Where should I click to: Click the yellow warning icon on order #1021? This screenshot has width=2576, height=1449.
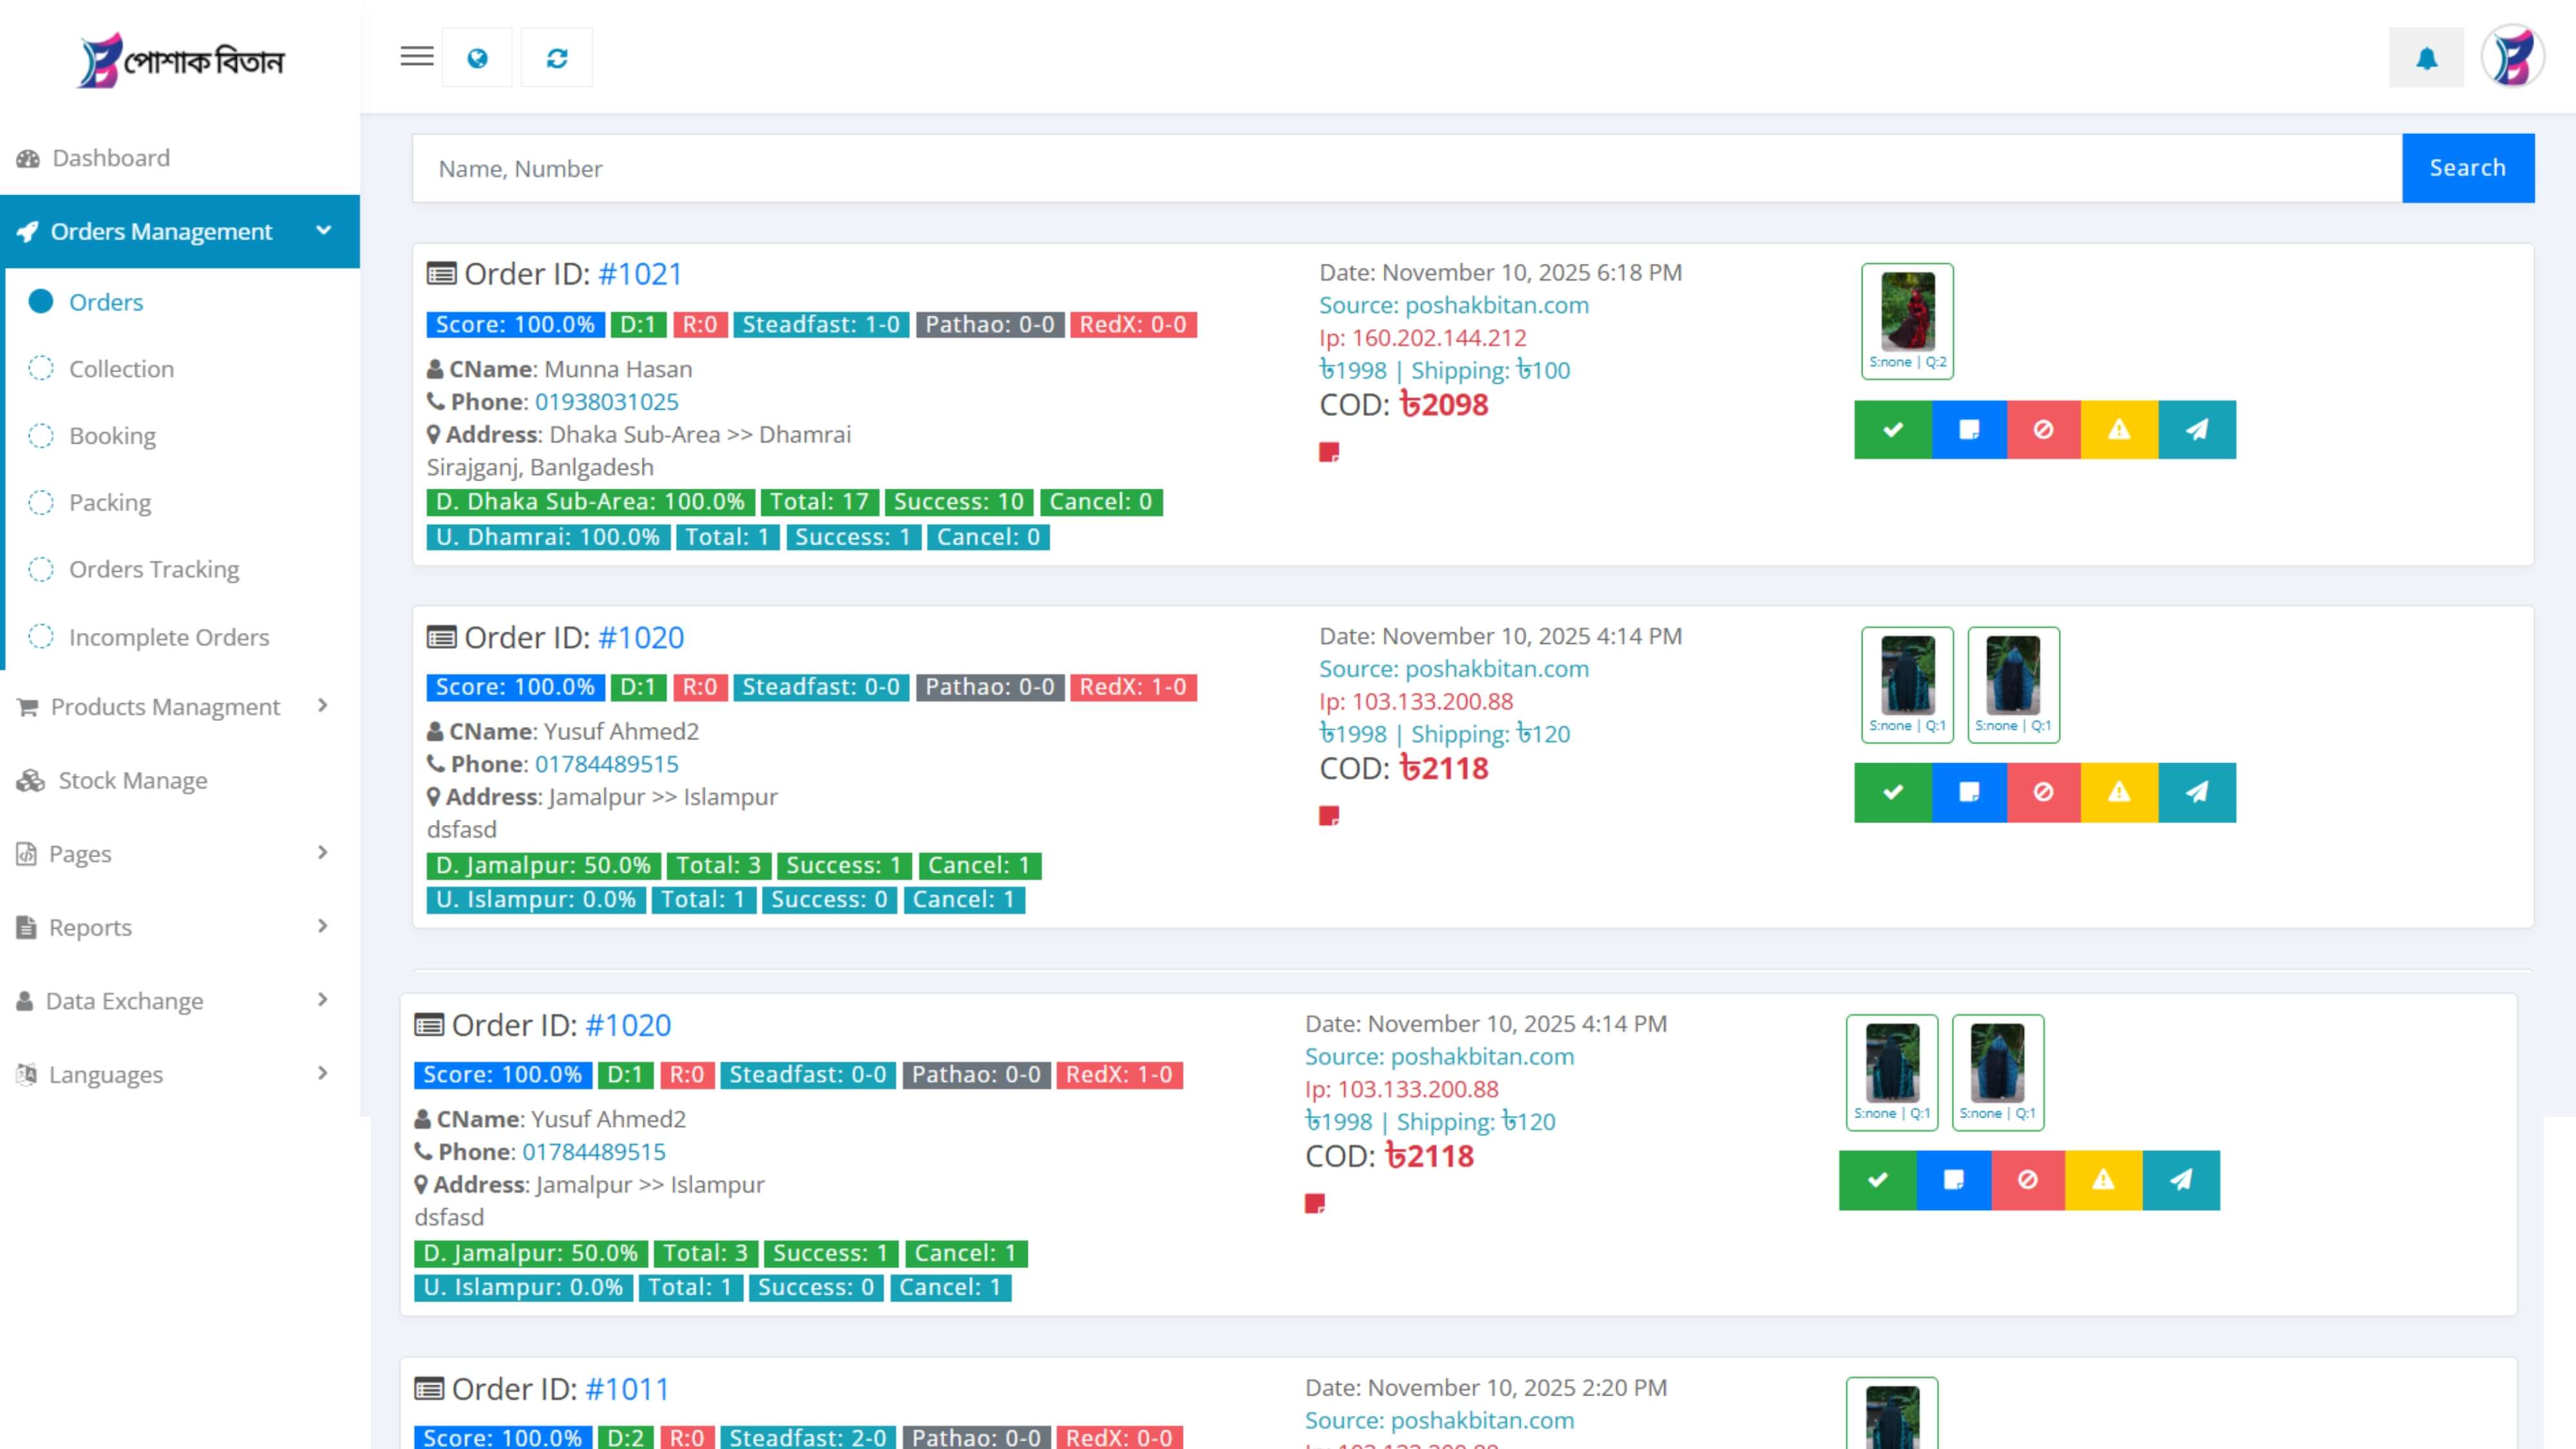[x=2119, y=430]
